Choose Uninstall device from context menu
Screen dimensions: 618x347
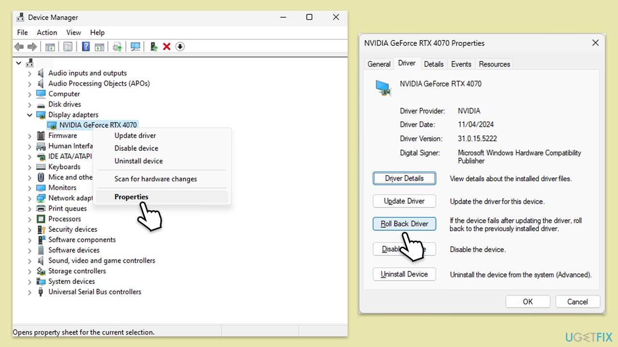tap(162, 161)
